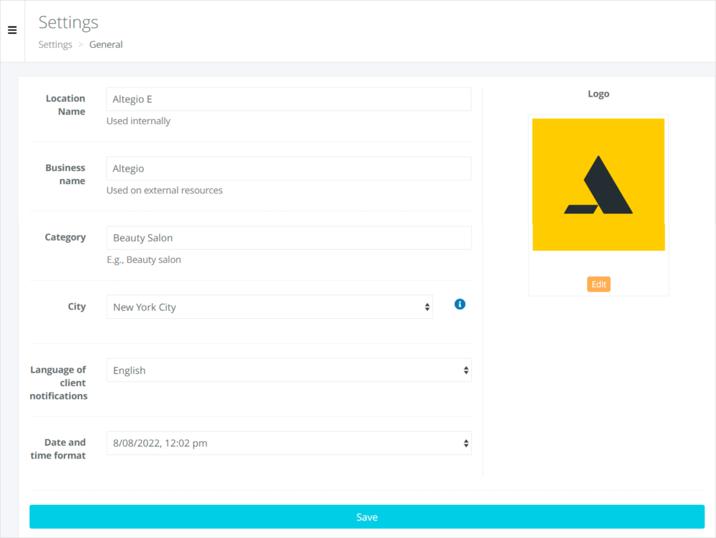This screenshot has height=538, width=716.
Task: Click the Language of client notifications label
Action: (x=59, y=383)
